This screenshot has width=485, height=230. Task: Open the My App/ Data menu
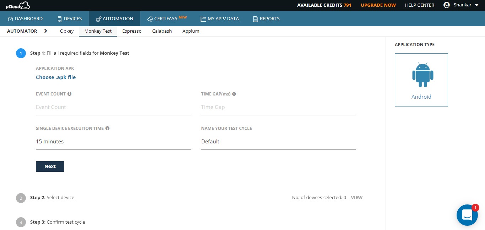220,19
